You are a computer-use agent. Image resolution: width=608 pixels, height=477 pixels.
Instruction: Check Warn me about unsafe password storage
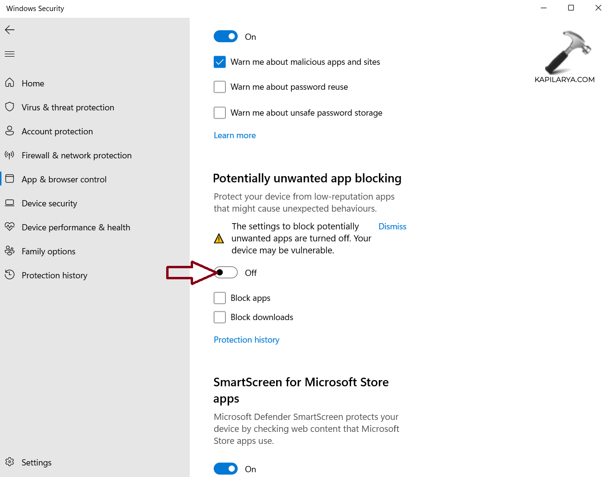point(219,113)
